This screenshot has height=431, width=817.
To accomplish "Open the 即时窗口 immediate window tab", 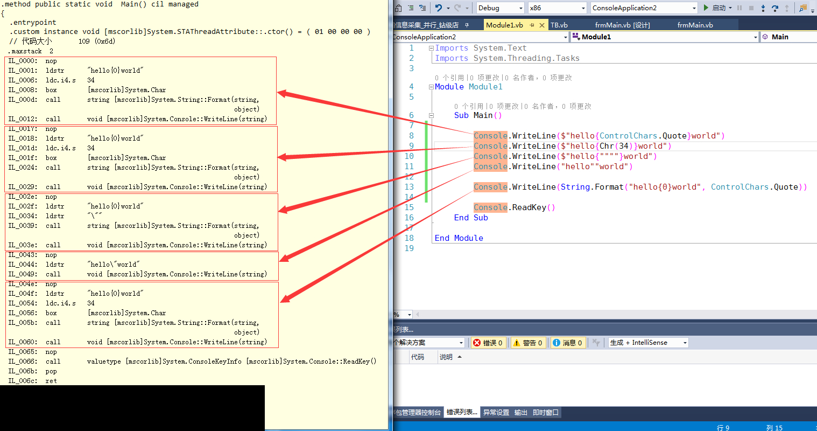I will pos(546,413).
